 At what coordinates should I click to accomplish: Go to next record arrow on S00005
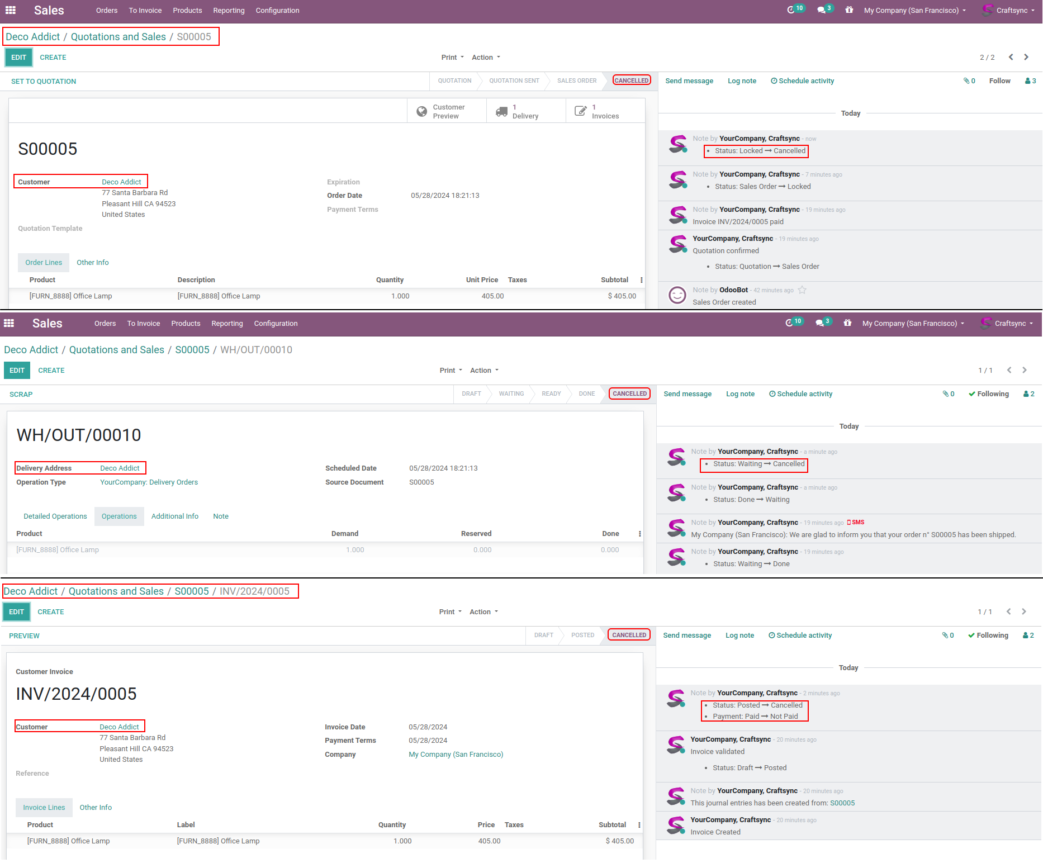click(x=1026, y=57)
